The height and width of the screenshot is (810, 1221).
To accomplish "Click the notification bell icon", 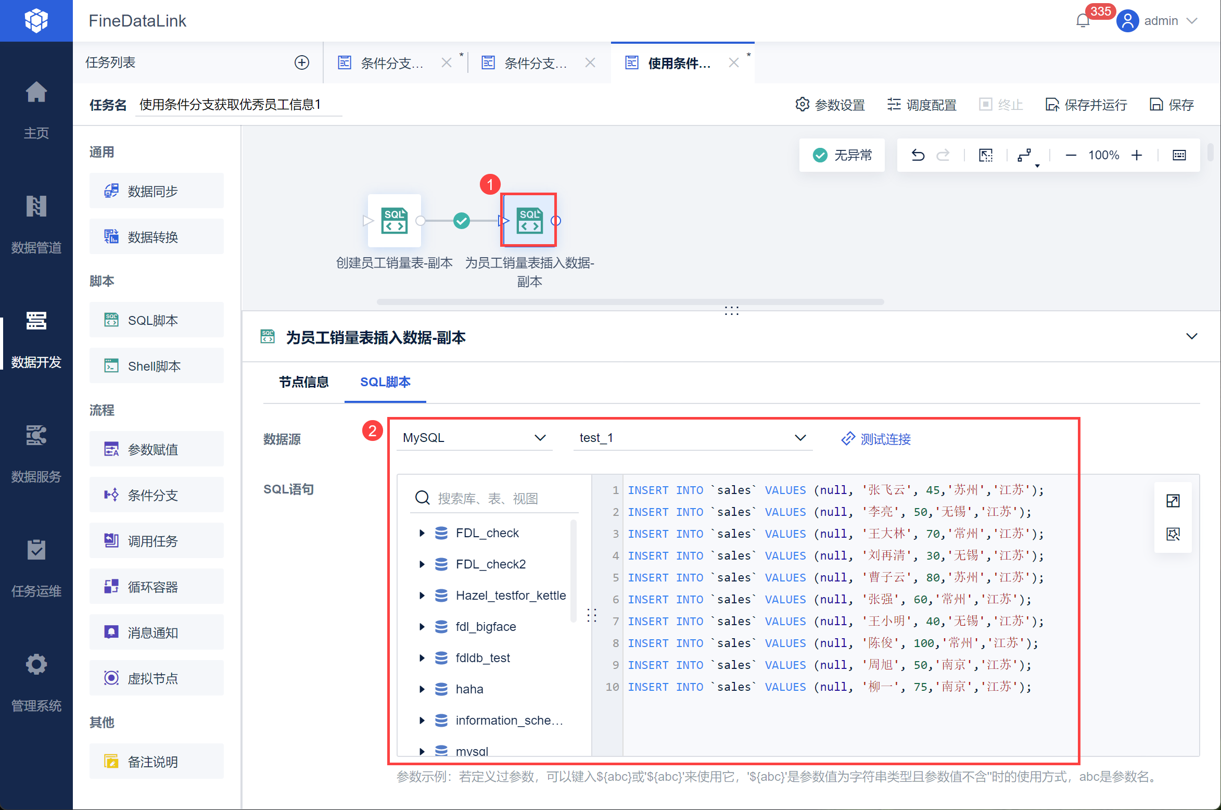I will 1083,21.
